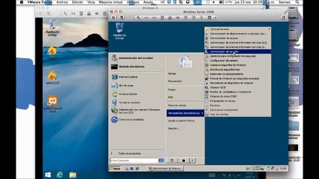319x179 pixels.
Task: Expand Herramientas administrativas submenu
Action: click(x=185, y=113)
